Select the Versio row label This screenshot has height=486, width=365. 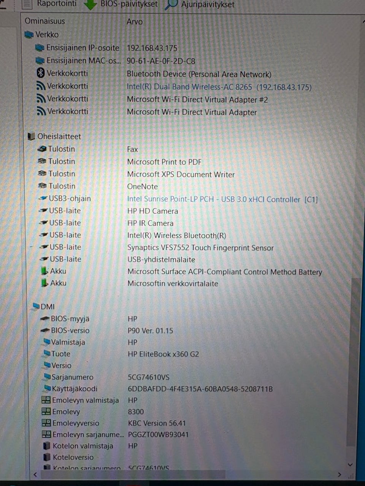coord(61,365)
